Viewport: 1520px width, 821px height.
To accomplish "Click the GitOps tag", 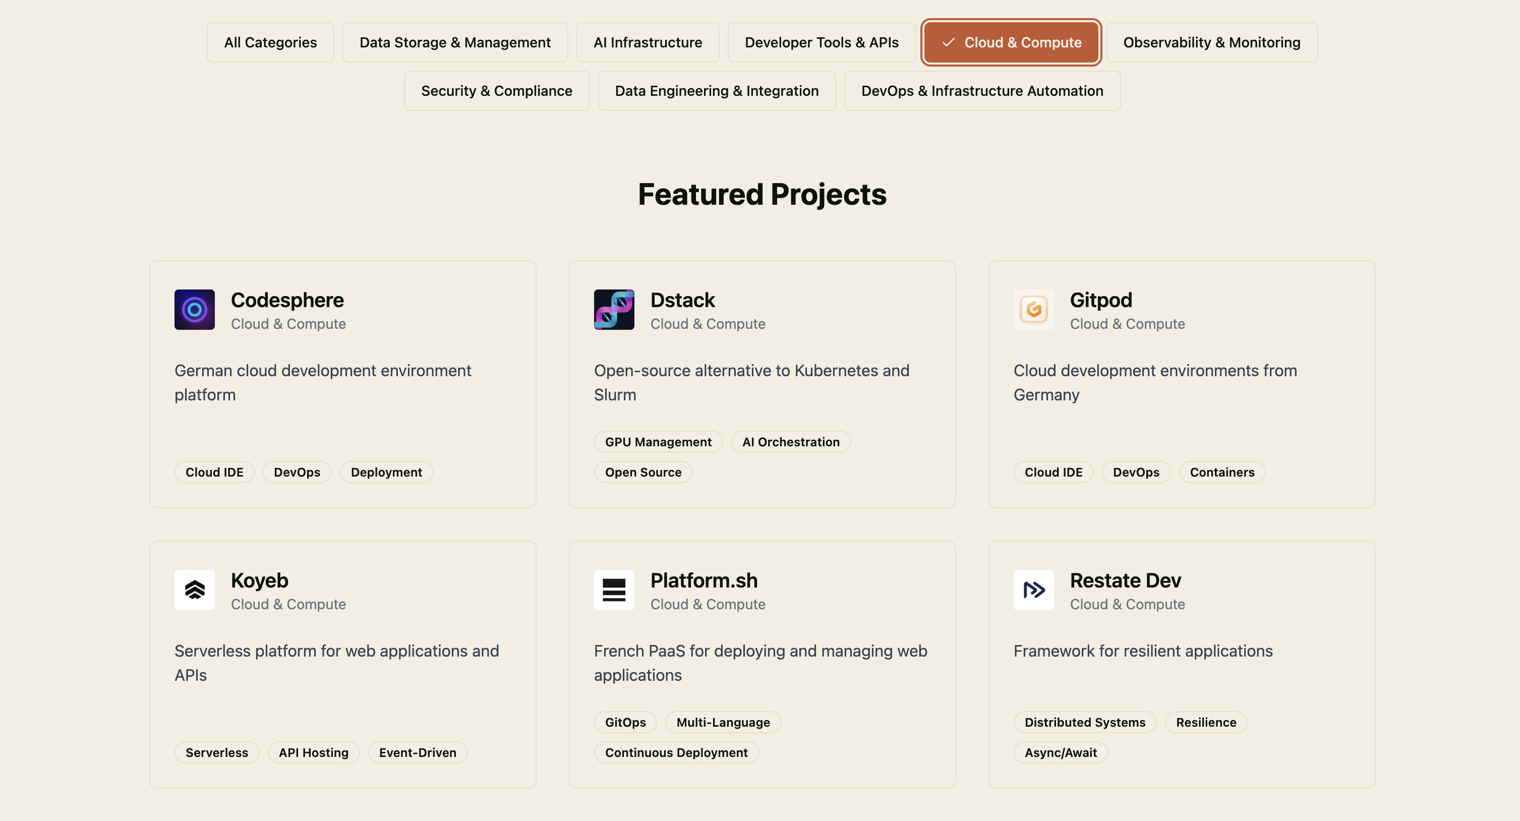I will pyautogui.click(x=625, y=723).
